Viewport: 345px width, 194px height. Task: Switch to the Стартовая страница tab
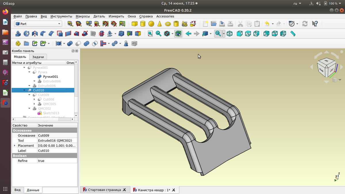coord(104,190)
